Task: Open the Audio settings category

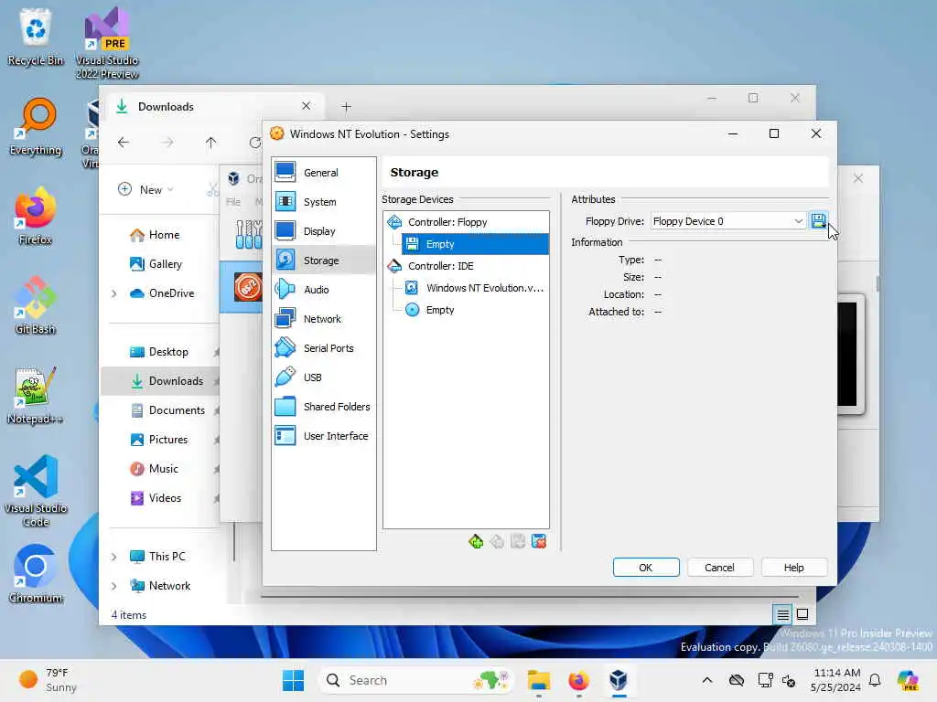Action: (323, 290)
